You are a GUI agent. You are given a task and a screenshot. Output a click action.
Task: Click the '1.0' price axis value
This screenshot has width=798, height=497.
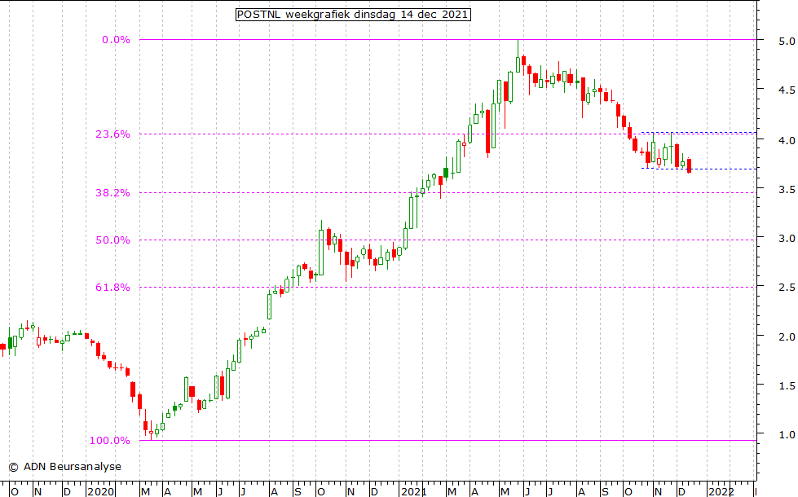pos(787,435)
